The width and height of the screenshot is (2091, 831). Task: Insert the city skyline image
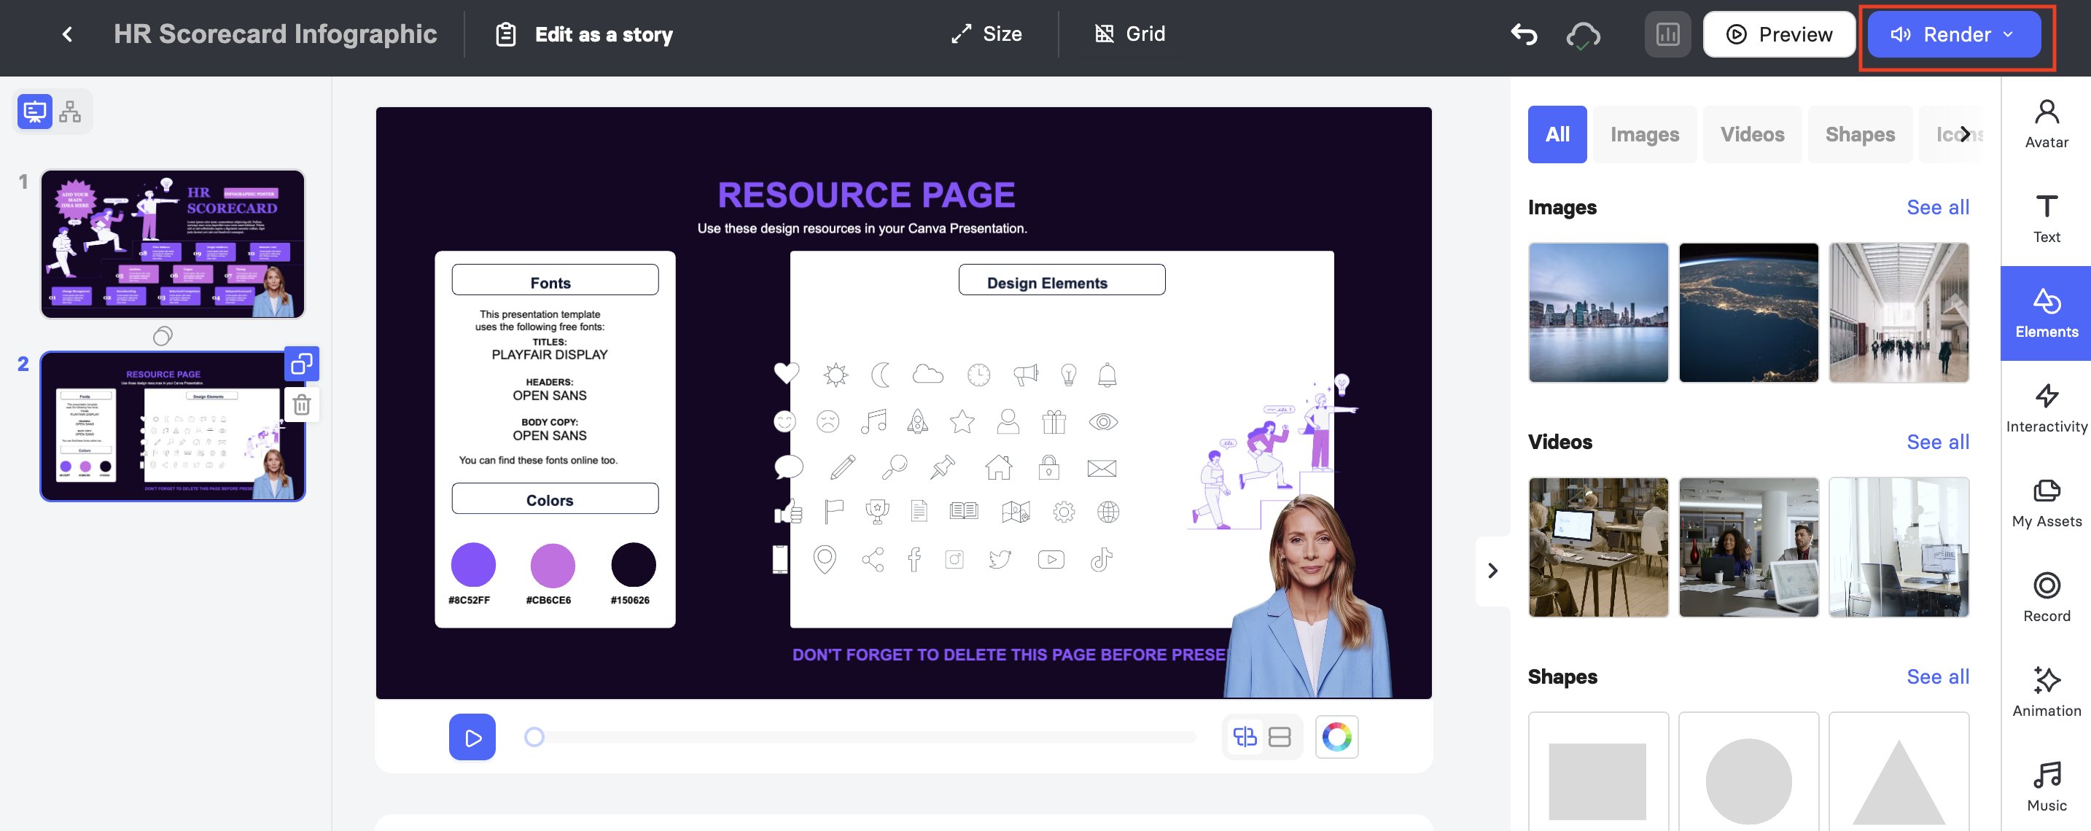pos(1598,313)
